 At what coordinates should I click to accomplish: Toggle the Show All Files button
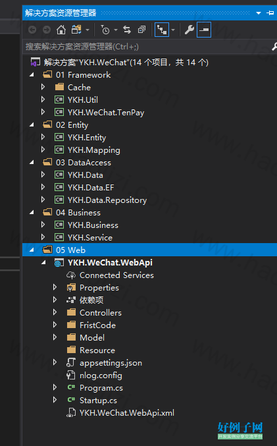click(x=162, y=30)
